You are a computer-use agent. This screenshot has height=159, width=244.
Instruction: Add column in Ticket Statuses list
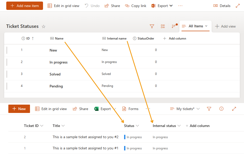[x=174, y=38]
